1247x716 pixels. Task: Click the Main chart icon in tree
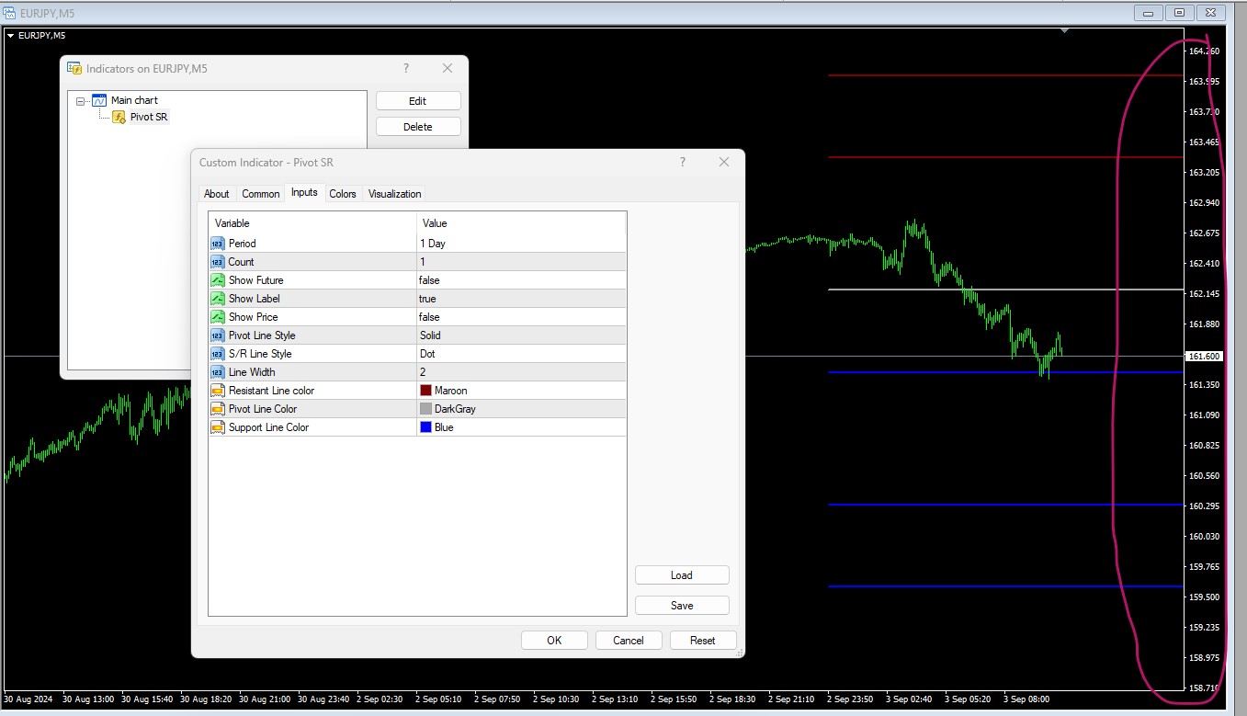[99, 100]
